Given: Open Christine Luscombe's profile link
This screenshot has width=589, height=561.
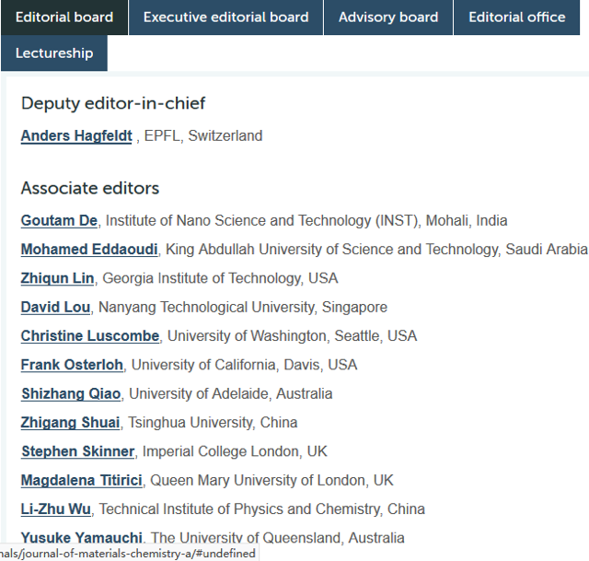Looking at the screenshot, I should 90,336.
